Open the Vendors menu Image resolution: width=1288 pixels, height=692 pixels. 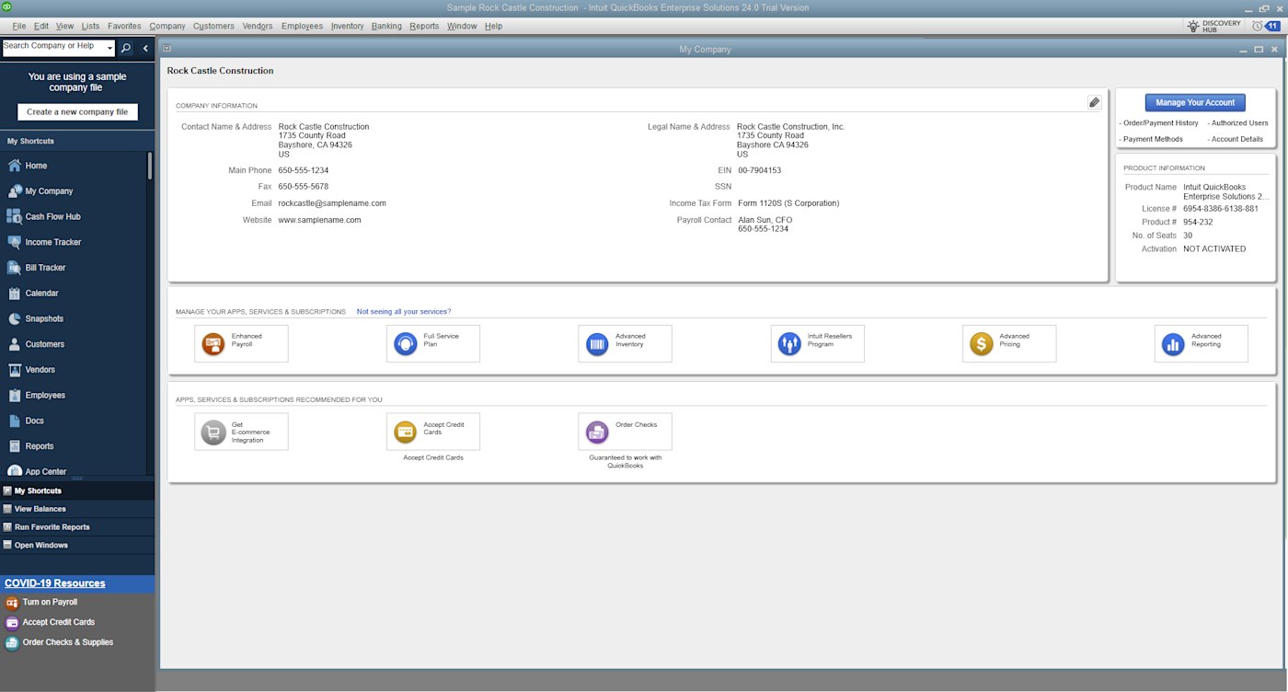pyautogui.click(x=258, y=26)
